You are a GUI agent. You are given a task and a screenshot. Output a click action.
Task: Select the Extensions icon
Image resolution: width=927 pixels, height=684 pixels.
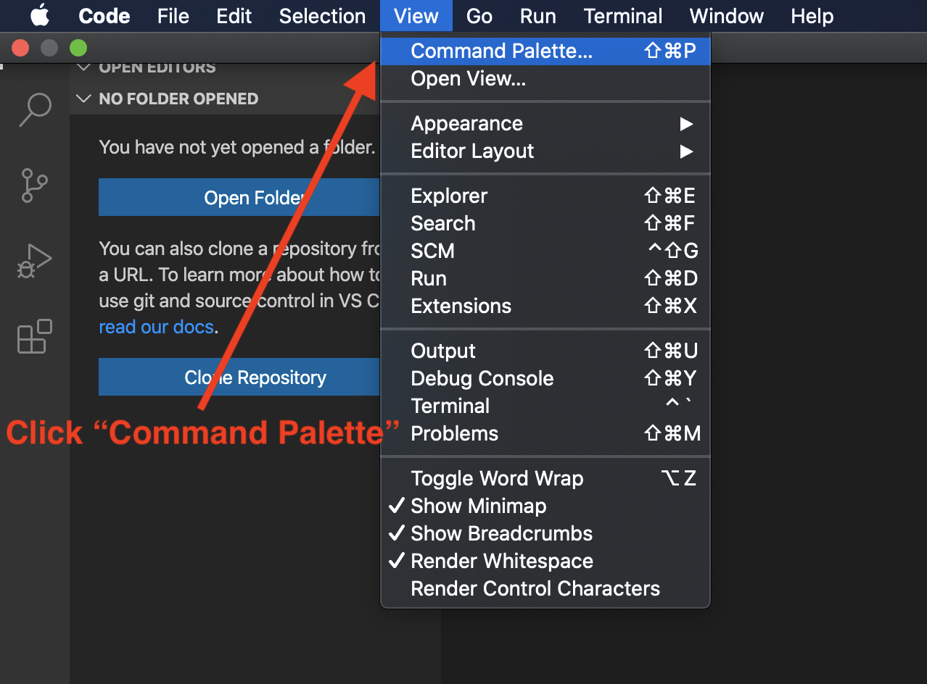tap(33, 335)
